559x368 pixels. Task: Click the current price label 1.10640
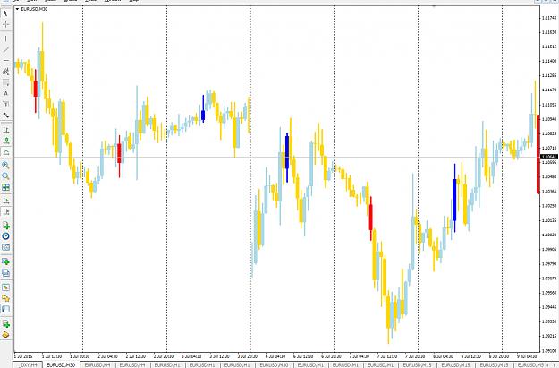coord(549,157)
